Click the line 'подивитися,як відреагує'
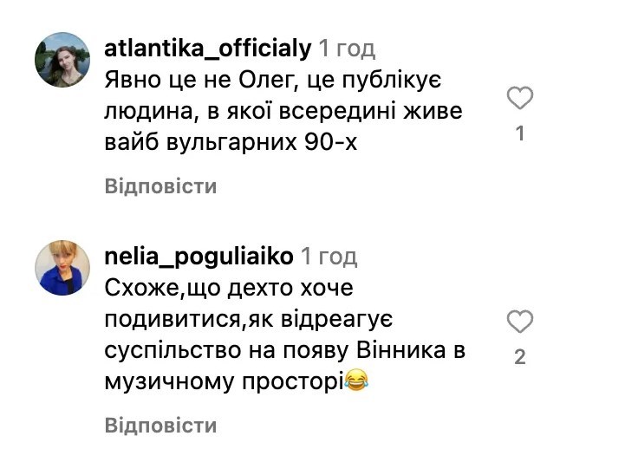 pyautogui.click(x=249, y=320)
